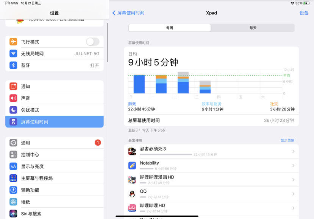Go back to 屏幕使用时间

[128, 13]
